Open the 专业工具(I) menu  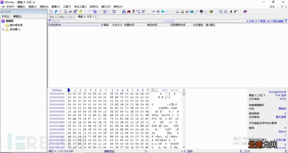click(x=80, y=7)
